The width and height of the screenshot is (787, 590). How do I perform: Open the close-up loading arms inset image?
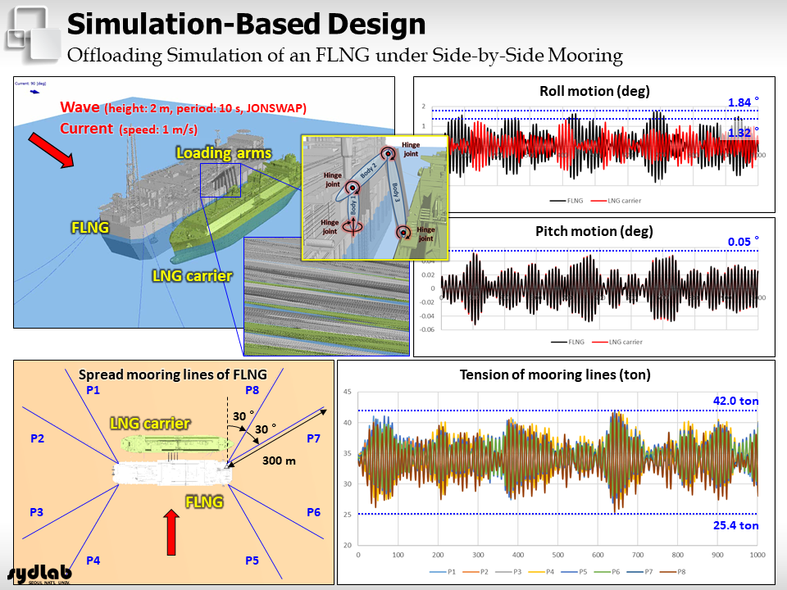326,297
